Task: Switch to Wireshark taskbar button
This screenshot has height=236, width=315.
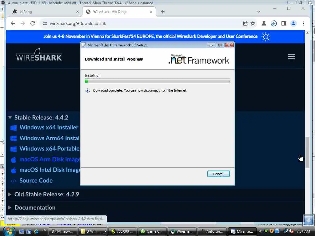Action: click(182, 231)
